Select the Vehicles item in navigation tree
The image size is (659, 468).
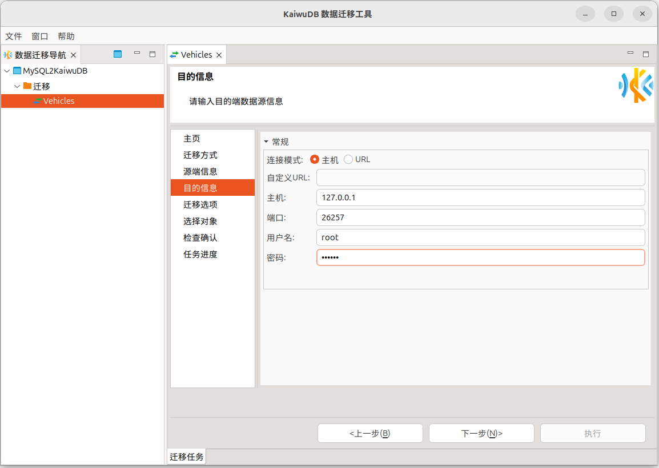pyautogui.click(x=59, y=101)
